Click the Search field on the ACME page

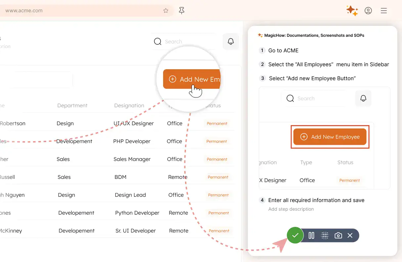(x=183, y=41)
